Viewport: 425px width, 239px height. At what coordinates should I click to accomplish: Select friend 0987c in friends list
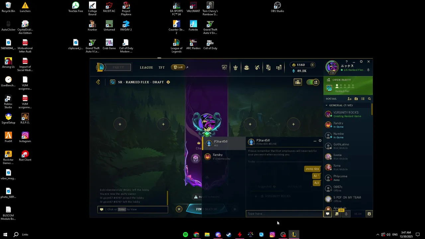[347, 189]
